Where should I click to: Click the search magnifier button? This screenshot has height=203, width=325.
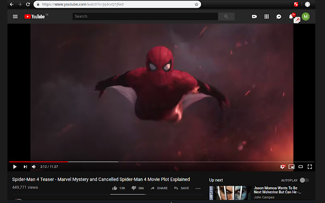point(226,16)
